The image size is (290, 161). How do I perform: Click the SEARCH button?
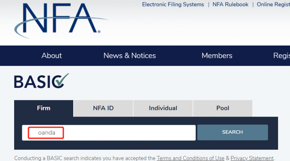tap(232, 132)
